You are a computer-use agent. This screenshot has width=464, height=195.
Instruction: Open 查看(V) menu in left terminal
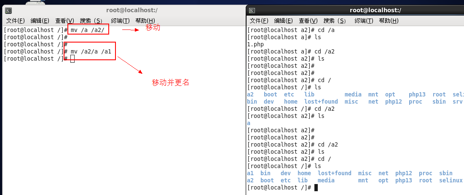[x=64, y=21]
